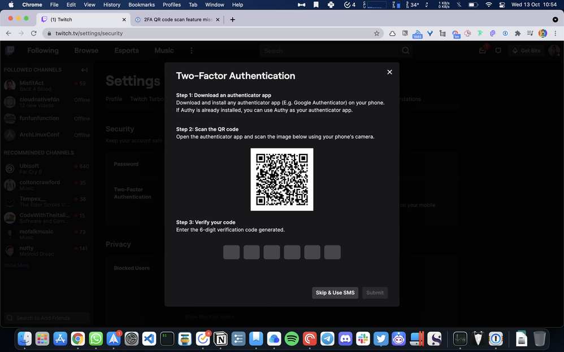Collapse the Followed Channels sidebar
Screen dimensions: 564x352
84,70
